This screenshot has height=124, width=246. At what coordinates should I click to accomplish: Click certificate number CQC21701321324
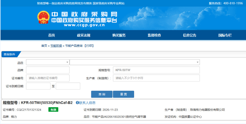pyautogui.click(x=29, y=110)
